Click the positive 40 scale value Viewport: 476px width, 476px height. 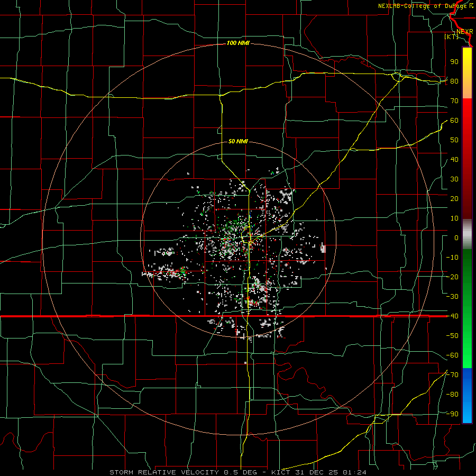pyautogui.click(x=454, y=159)
